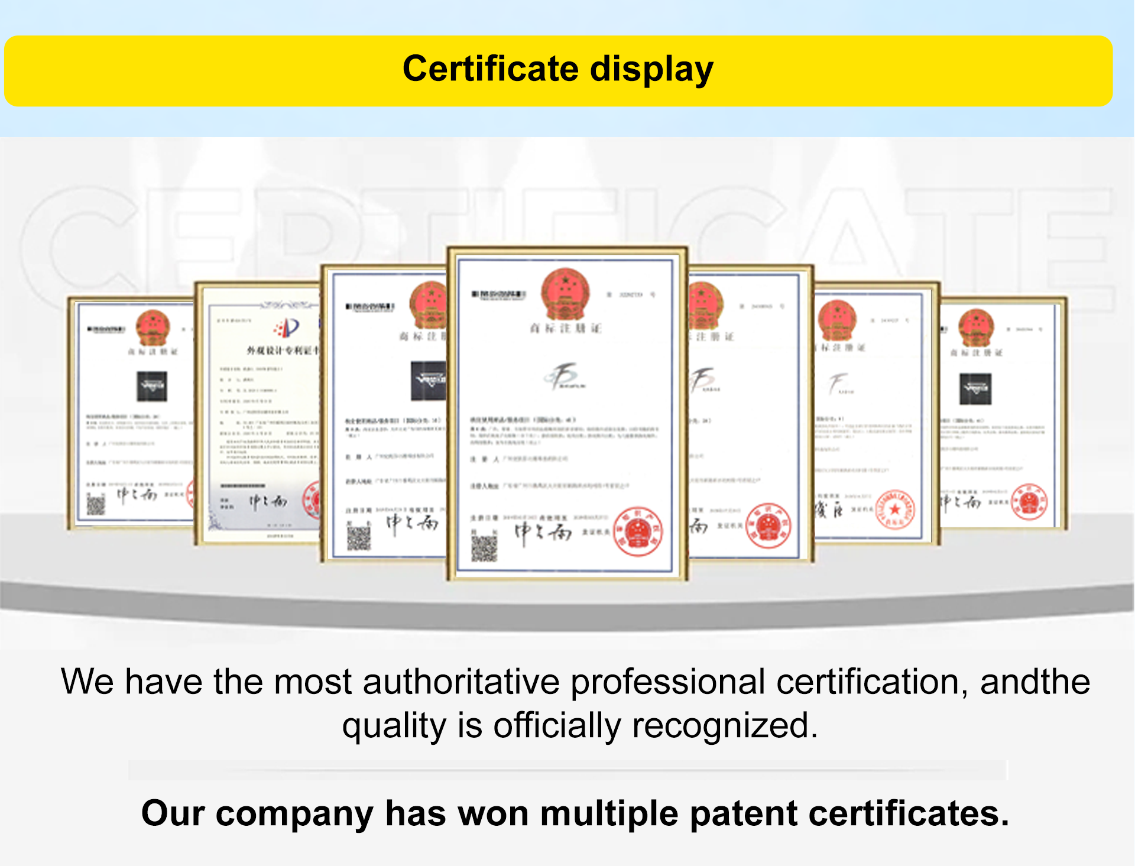The width and height of the screenshot is (1135, 866).
Task: Click the dark logo on the rightmost certificate
Action: tap(975, 389)
